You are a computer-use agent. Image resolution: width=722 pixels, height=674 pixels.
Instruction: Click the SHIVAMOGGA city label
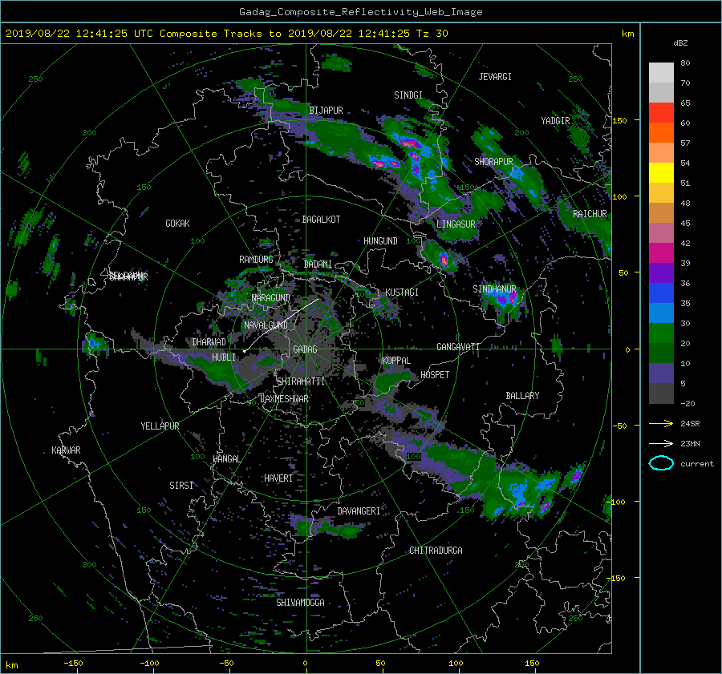pyautogui.click(x=300, y=603)
